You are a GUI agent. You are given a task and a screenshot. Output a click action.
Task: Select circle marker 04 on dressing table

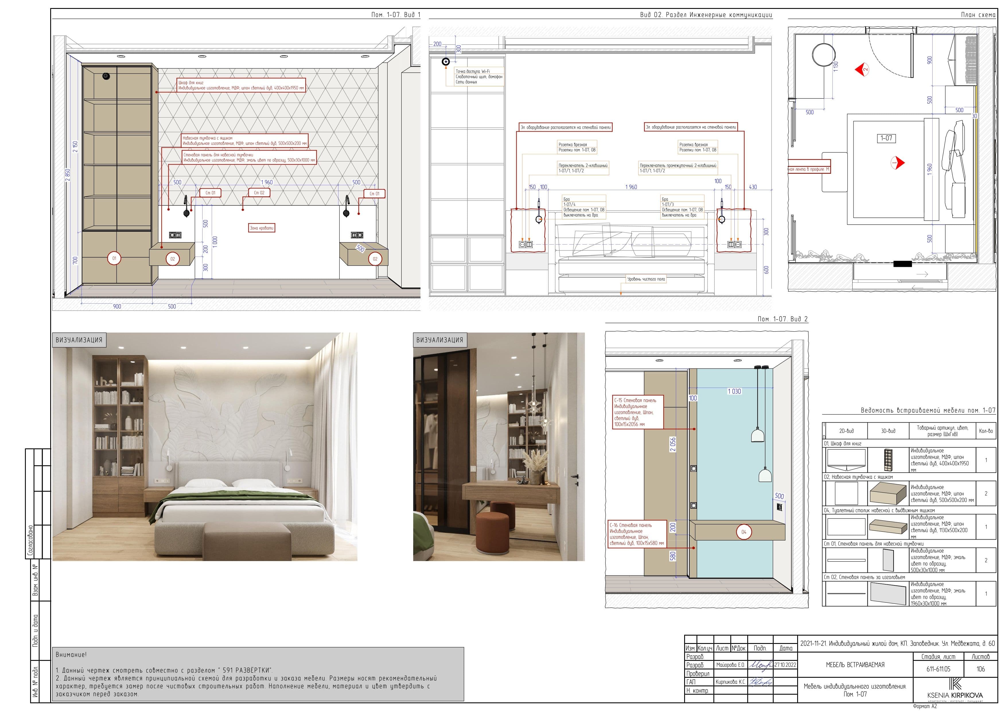744,532
